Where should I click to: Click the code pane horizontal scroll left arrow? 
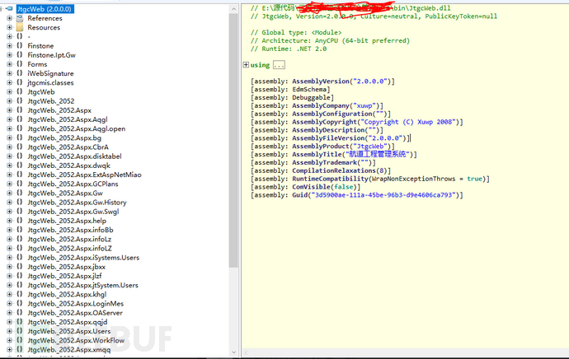click(x=247, y=352)
